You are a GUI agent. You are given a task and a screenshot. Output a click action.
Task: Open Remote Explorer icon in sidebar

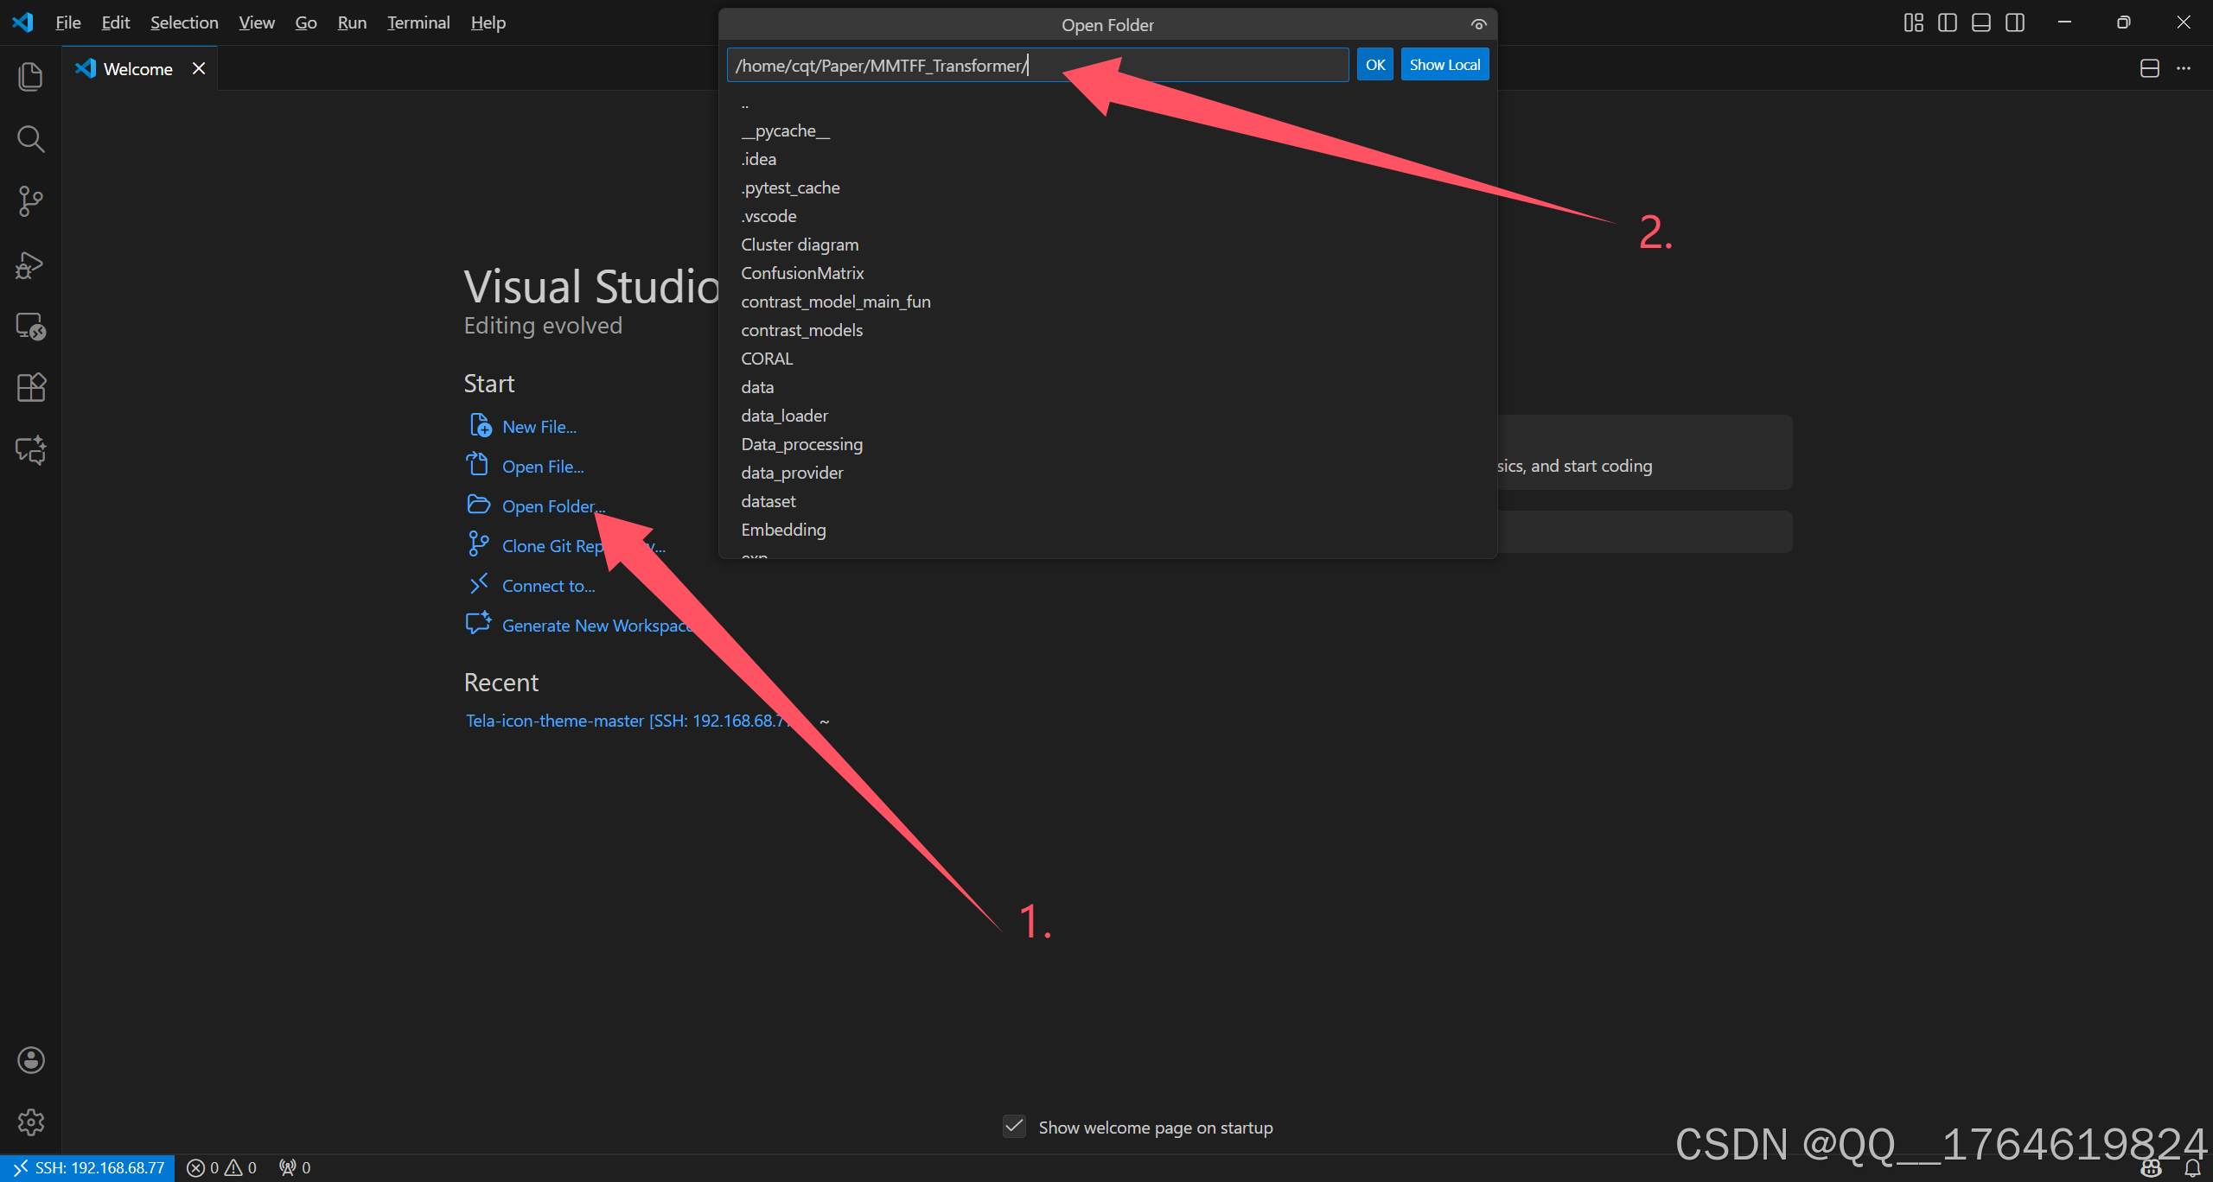pos(30,326)
